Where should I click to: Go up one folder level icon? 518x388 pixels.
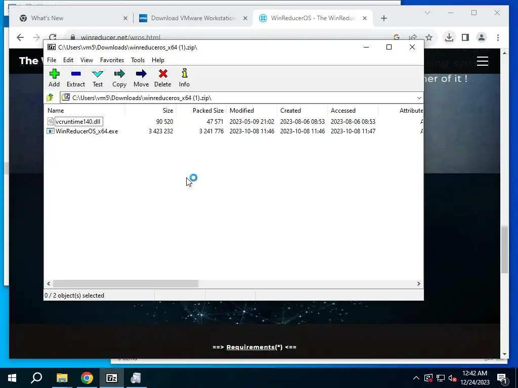coord(50,98)
